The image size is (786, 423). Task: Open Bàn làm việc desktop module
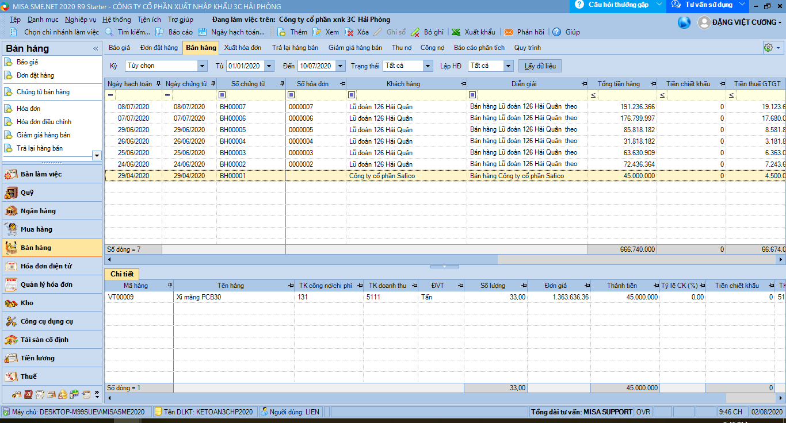coord(52,174)
